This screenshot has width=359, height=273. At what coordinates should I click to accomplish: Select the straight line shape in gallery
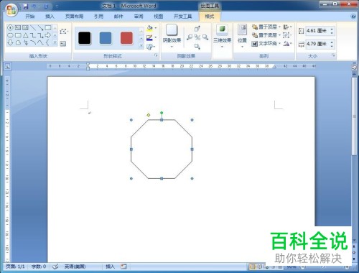coord(33,27)
